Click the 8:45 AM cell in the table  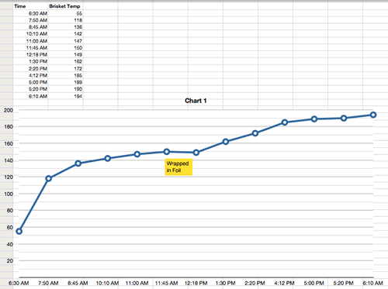(30, 27)
